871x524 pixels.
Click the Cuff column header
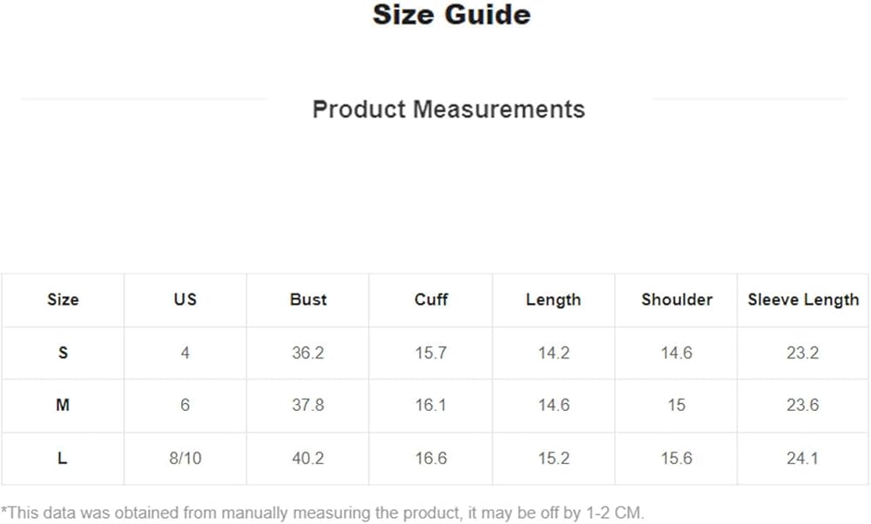pos(431,299)
